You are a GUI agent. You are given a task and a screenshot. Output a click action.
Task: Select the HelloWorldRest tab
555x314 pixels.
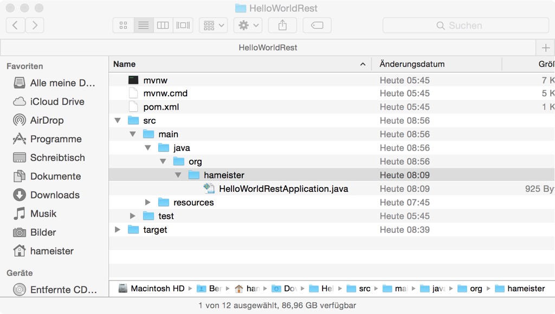coord(268,48)
